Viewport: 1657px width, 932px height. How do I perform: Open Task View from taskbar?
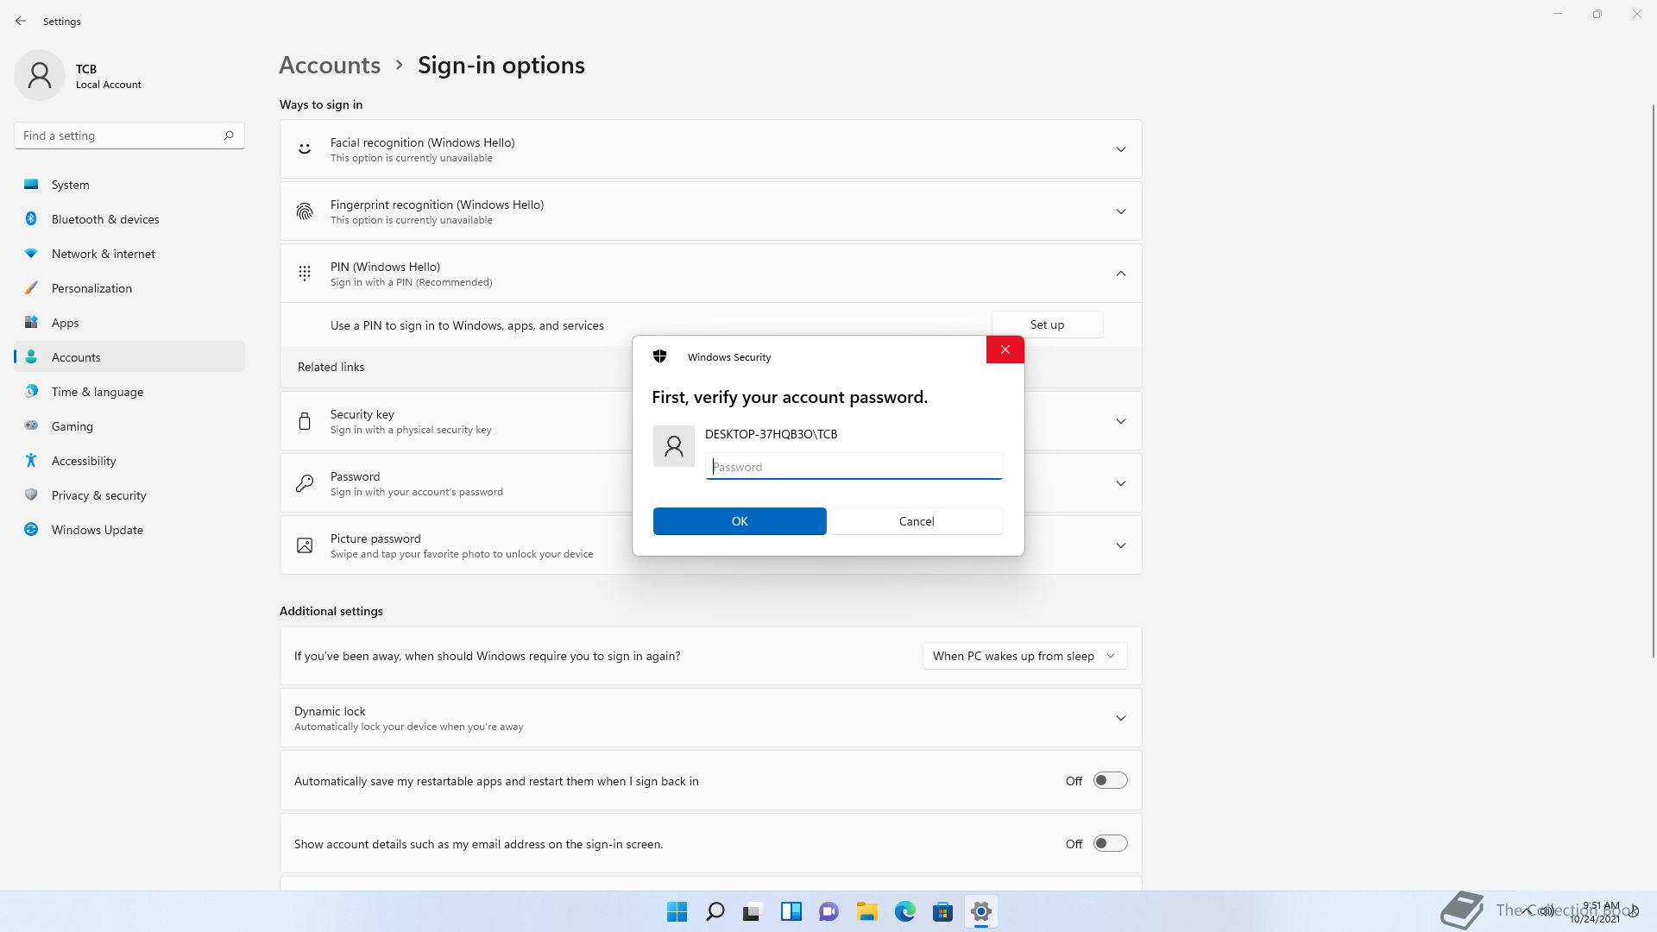[753, 911]
